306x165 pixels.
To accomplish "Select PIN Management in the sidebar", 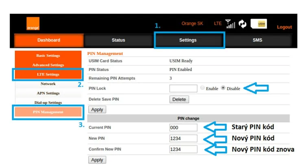I will tap(48, 112).
